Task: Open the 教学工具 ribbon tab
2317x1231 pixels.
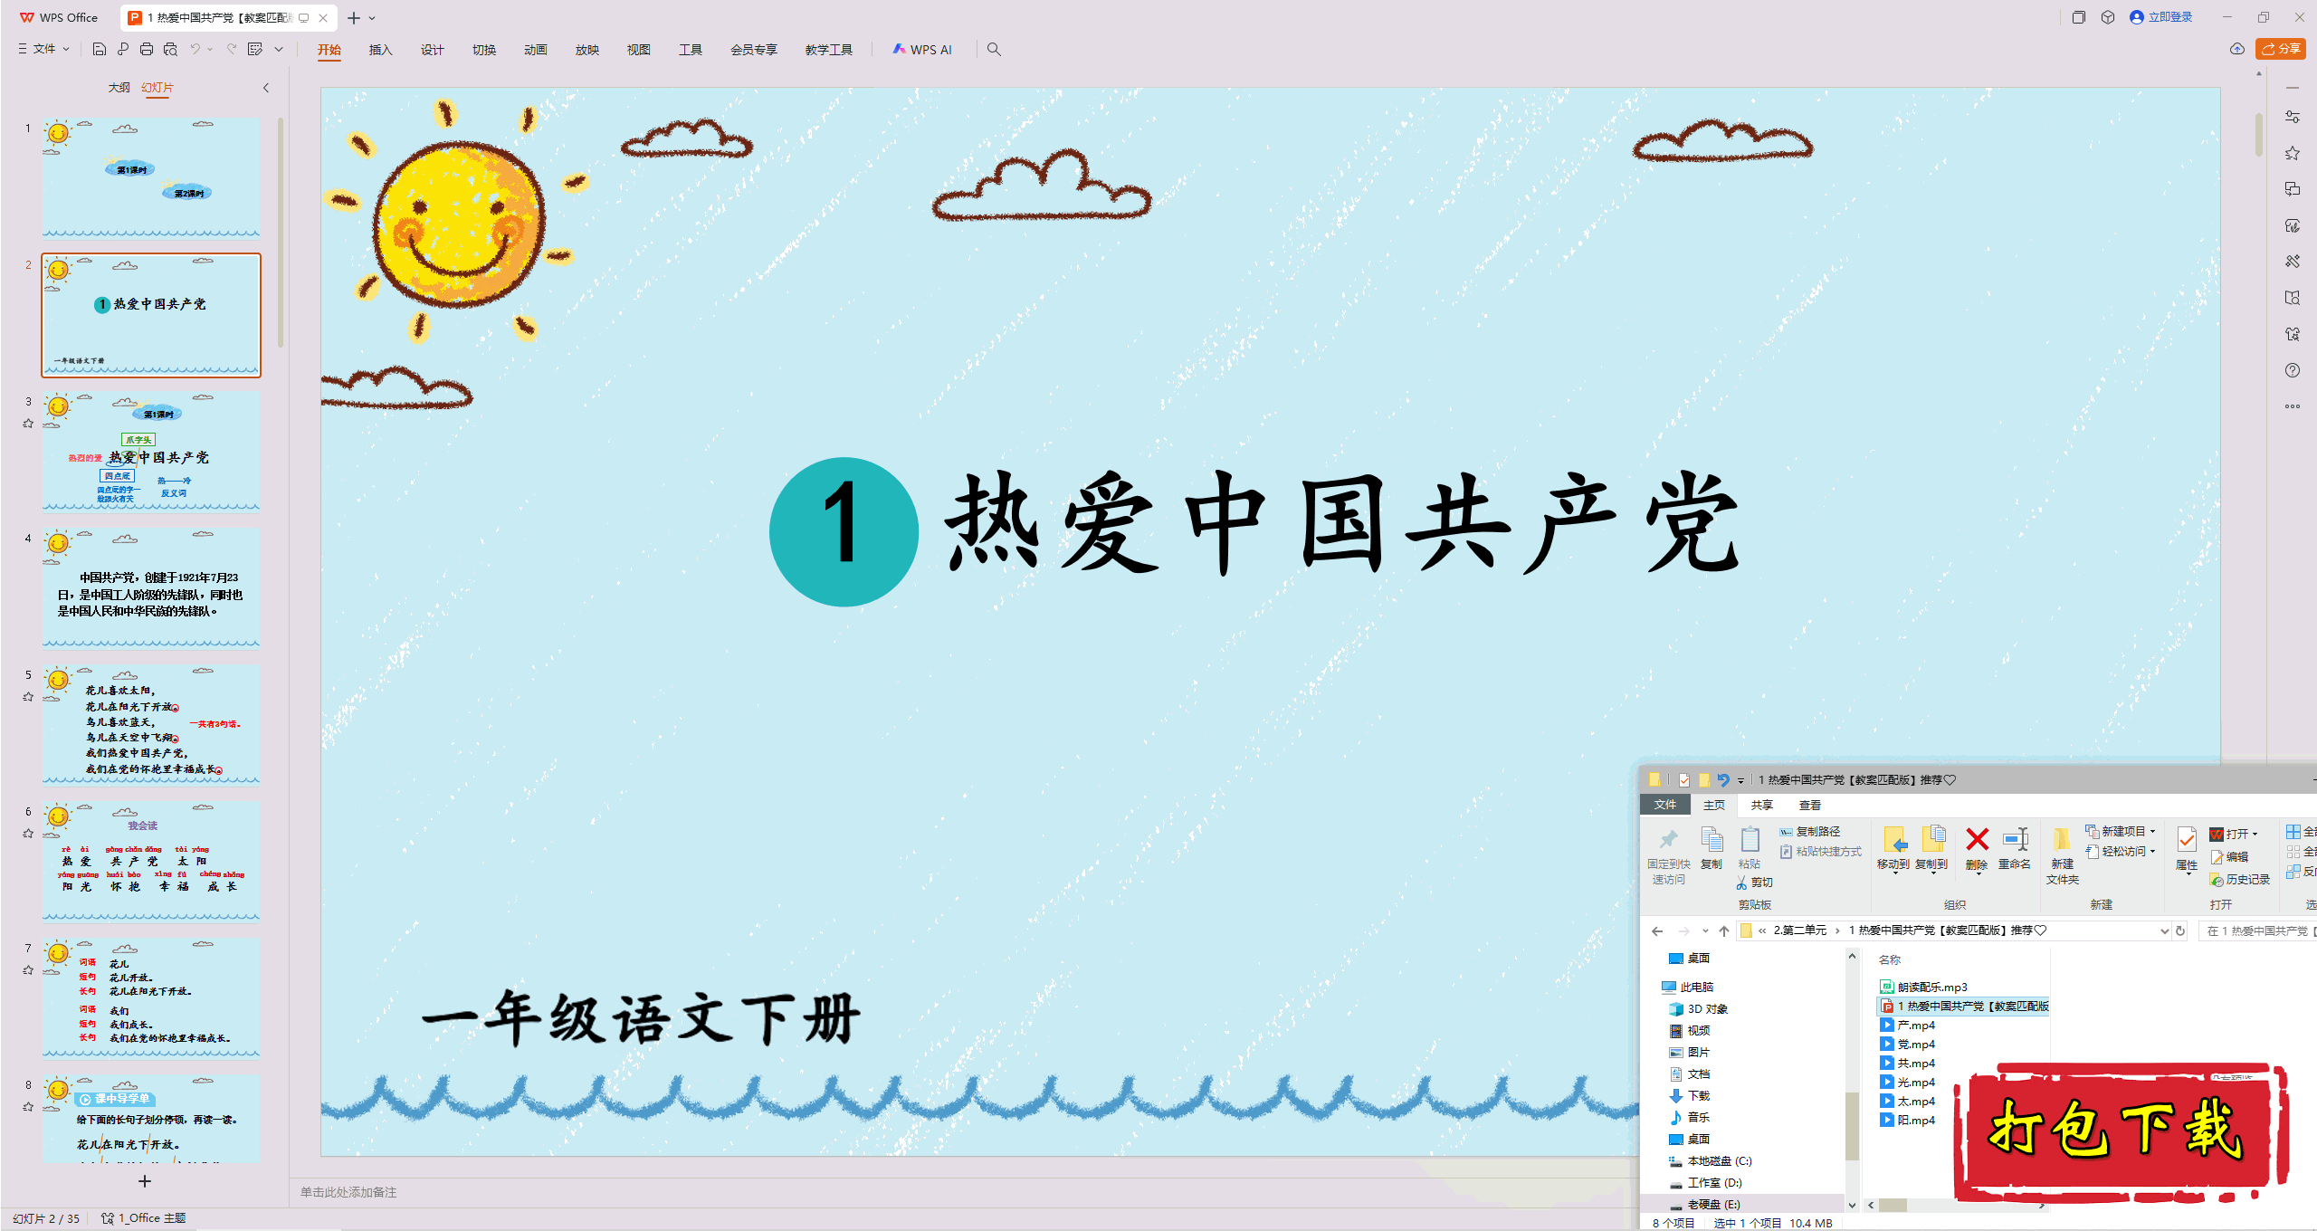Action: click(x=829, y=50)
